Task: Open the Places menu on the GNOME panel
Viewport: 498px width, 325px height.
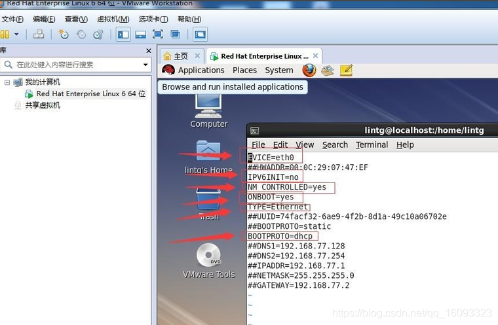Action: 244,70
